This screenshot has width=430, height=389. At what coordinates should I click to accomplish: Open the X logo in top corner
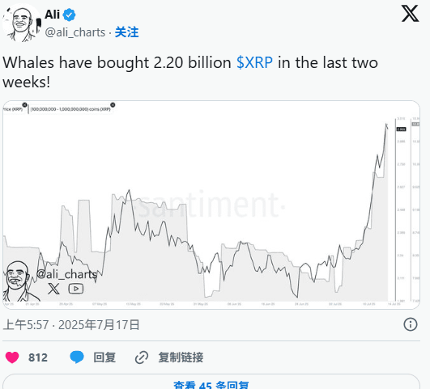tap(410, 13)
